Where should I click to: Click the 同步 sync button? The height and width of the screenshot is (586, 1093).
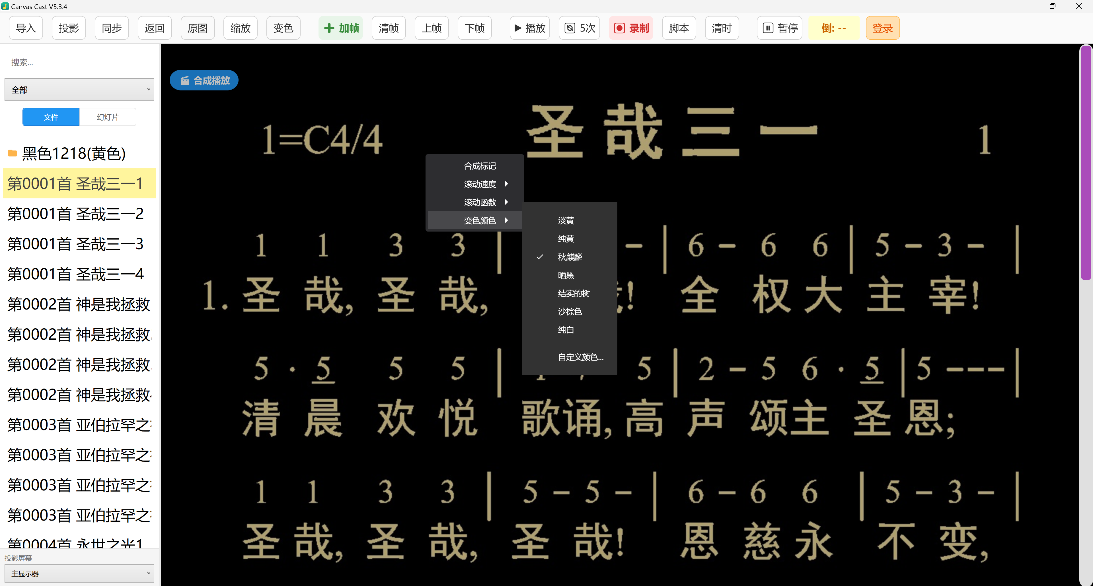(111, 28)
